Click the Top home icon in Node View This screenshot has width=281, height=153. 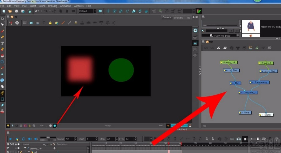[x=207, y=42]
